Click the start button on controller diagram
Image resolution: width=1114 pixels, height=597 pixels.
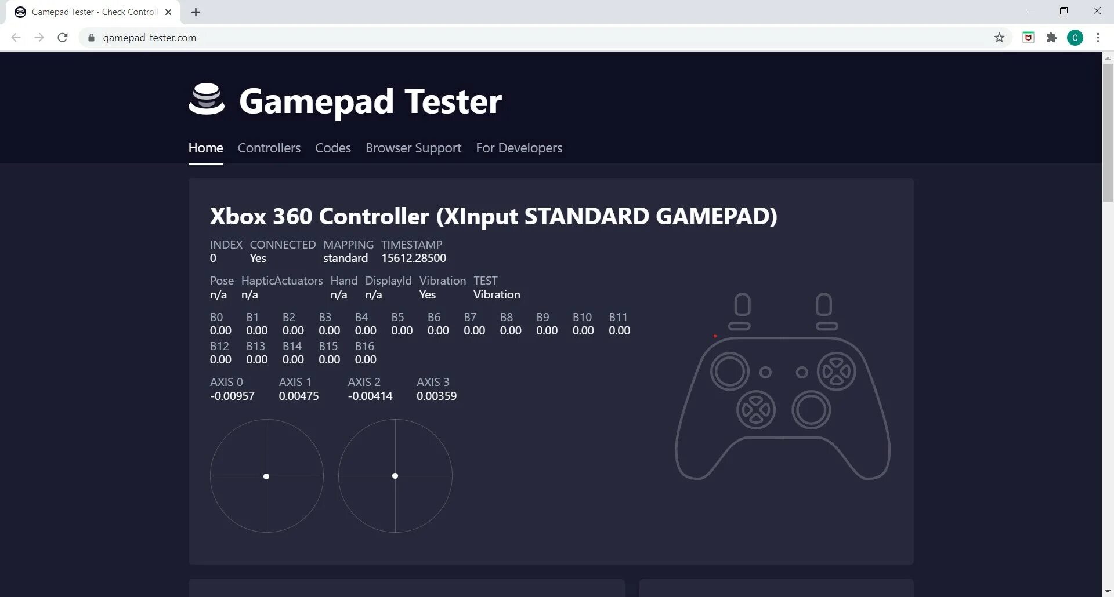click(802, 372)
